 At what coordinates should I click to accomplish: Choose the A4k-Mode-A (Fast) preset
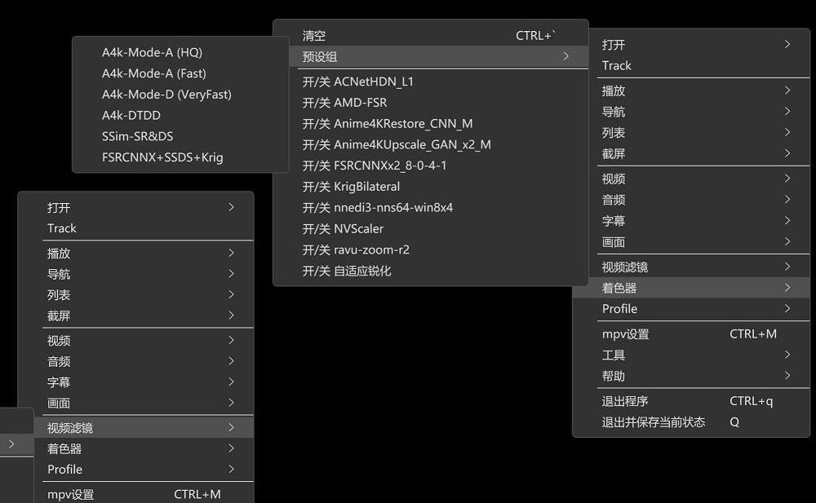[153, 73]
